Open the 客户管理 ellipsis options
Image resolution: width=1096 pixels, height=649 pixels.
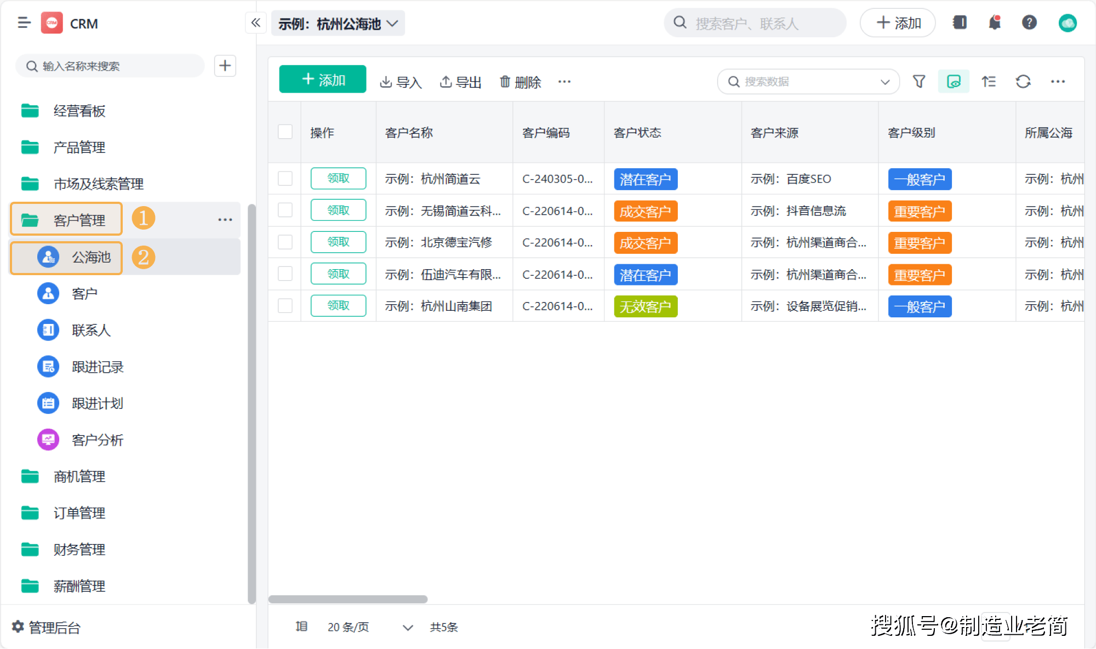click(x=225, y=220)
